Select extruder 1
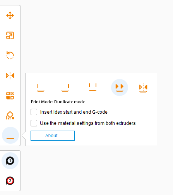 coord(10,161)
